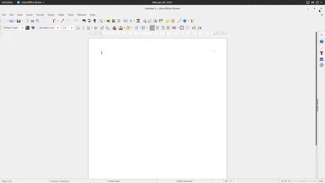Expand the bullet list dropdown arrow
The height and width of the screenshot is (183, 325).
140,28
